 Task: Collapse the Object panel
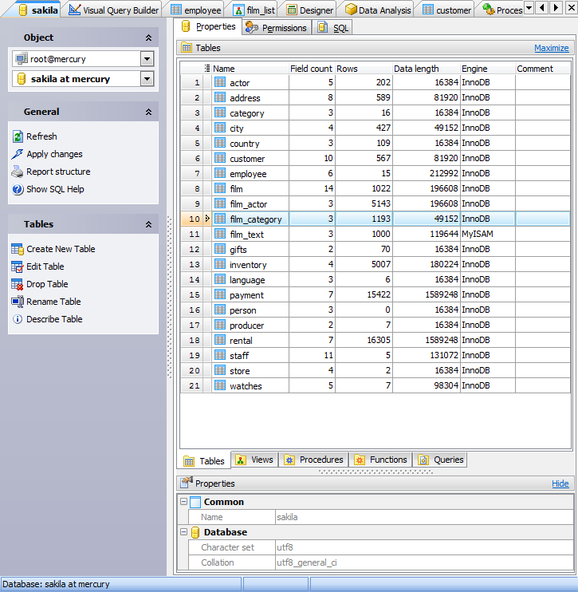point(148,37)
